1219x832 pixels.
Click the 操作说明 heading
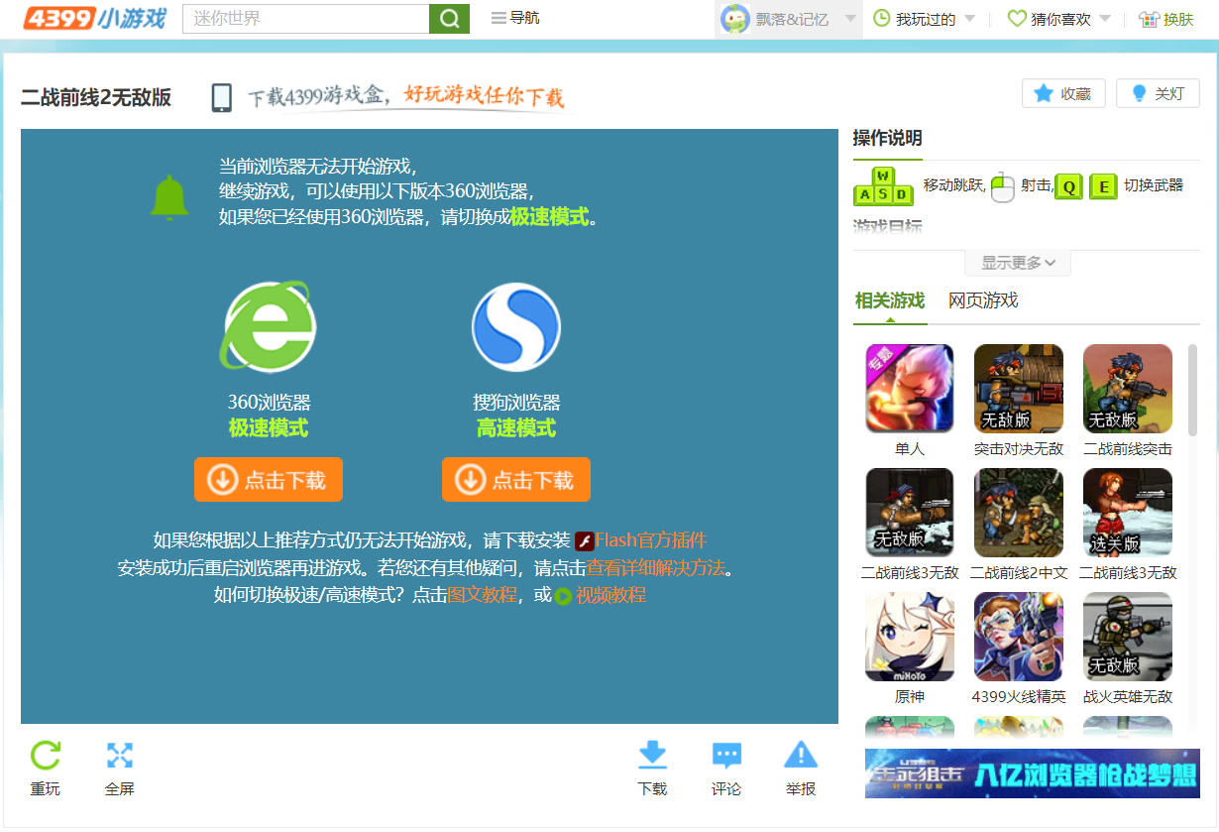pos(887,138)
